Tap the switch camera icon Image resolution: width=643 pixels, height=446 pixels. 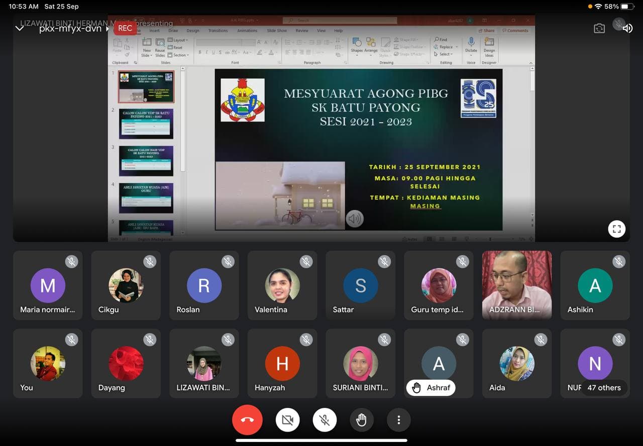pos(599,29)
